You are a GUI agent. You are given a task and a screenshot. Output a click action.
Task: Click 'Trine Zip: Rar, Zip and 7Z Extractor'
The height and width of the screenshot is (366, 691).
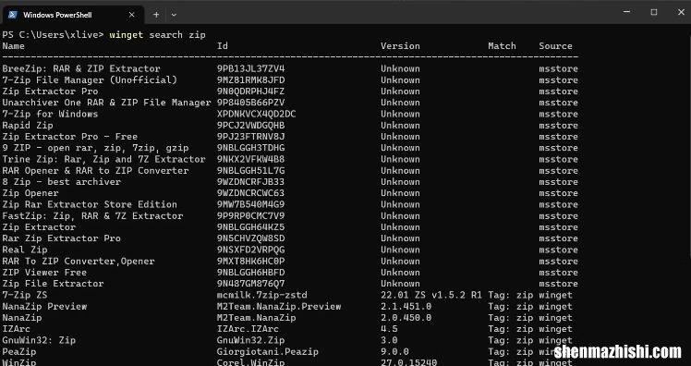103,159
